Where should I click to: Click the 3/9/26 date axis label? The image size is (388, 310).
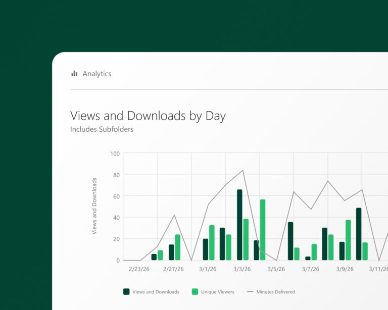pos(345,269)
